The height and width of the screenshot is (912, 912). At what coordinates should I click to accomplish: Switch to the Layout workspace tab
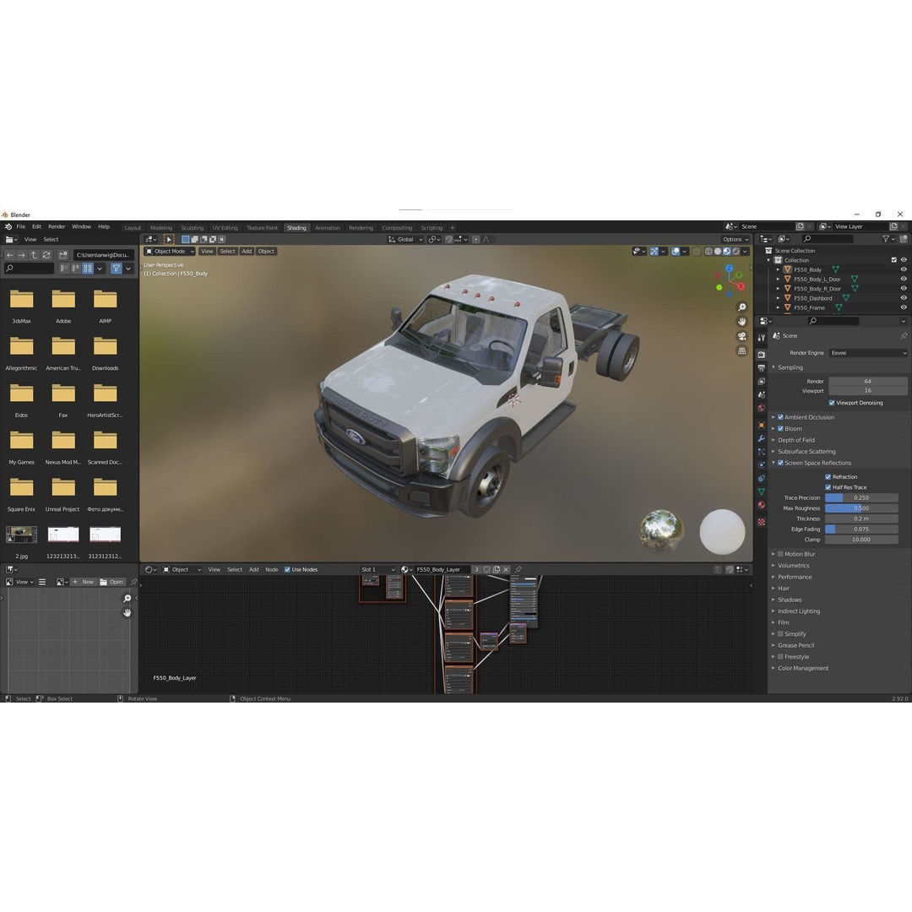[133, 228]
